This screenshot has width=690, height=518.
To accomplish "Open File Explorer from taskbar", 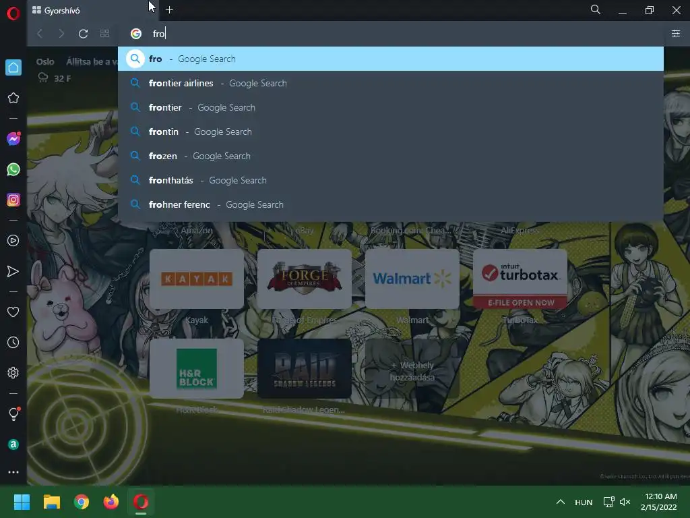I will [51, 502].
